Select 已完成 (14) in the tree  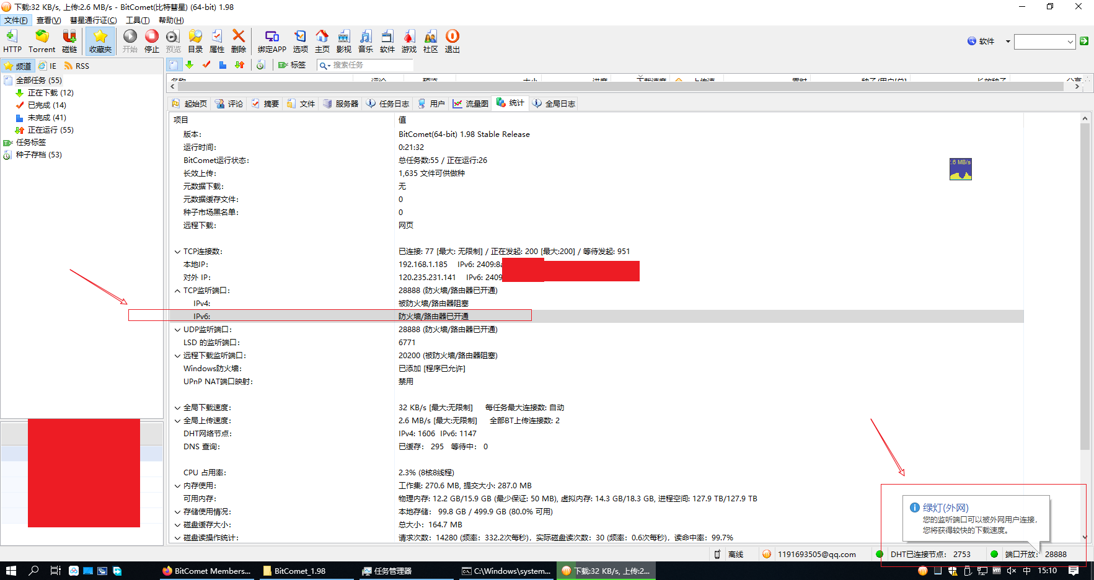[x=46, y=105]
